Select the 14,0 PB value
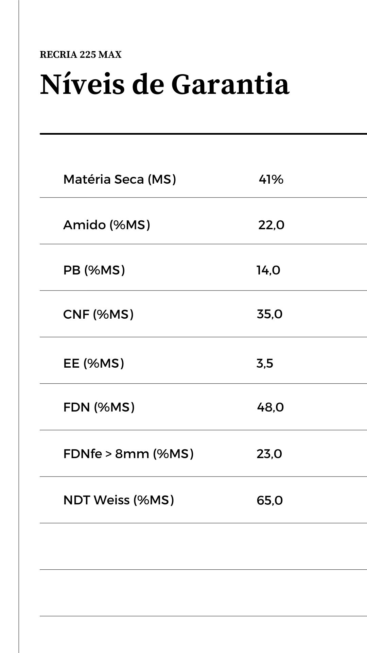 (x=268, y=270)
